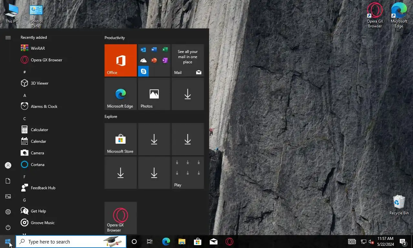Click the Explore group header
413x248 pixels.
click(x=111, y=117)
